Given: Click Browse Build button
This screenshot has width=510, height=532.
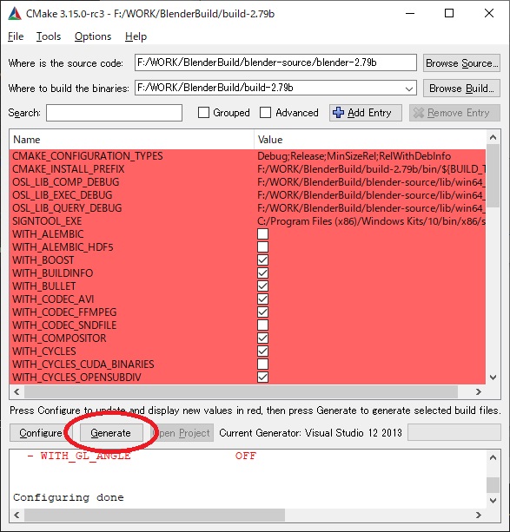Looking at the screenshot, I should (x=461, y=89).
